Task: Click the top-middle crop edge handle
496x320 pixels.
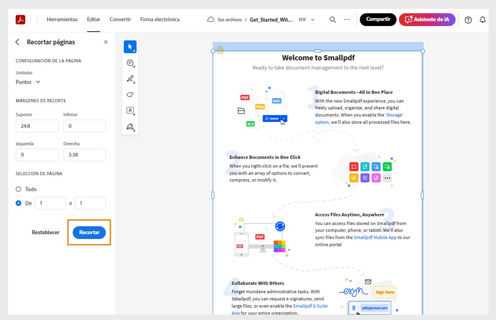Action: pyautogui.click(x=318, y=51)
